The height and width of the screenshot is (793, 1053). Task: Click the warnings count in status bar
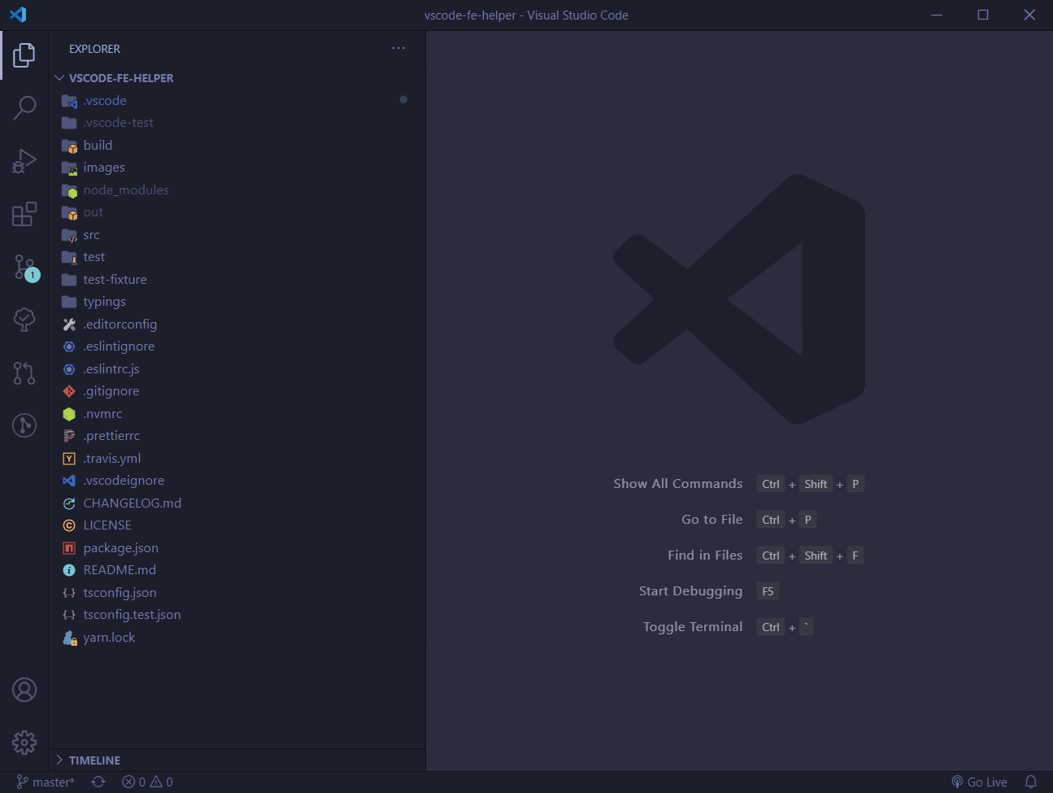click(162, 782)
